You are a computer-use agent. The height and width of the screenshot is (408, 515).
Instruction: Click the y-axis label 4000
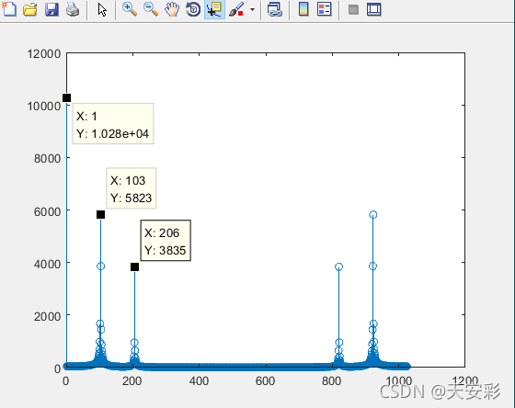coord(47,264)
